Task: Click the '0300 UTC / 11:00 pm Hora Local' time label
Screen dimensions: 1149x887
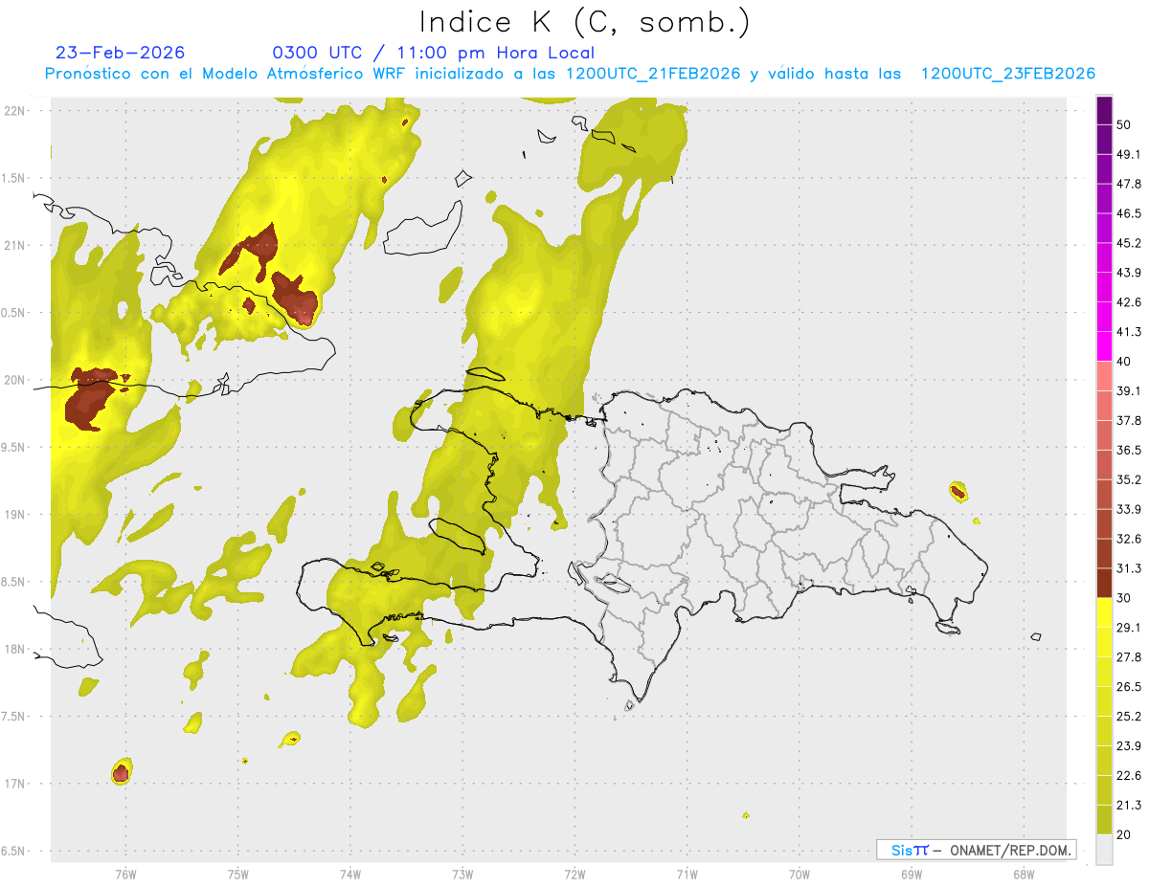Action: pos(433,53)
